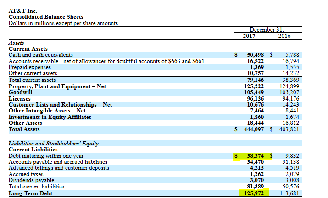The height and width of the screenshot is (198, 328).
Task: Select other assets value 18,444
Action: pos(255,123)
